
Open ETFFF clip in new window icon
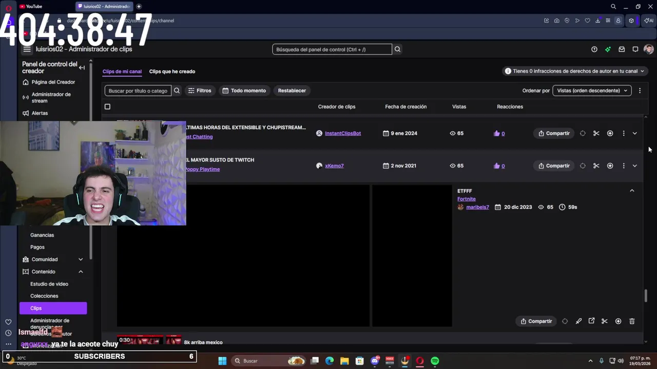tap(591, 321)
